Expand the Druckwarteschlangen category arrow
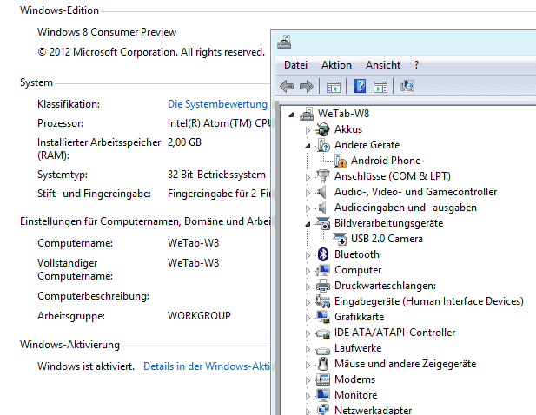Viewport: 536px width, 415px height. [x=308, y=287]
